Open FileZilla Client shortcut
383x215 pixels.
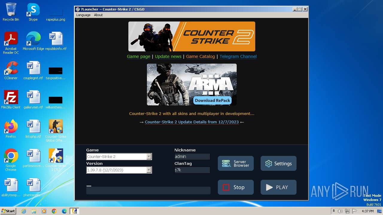point(11,99)
